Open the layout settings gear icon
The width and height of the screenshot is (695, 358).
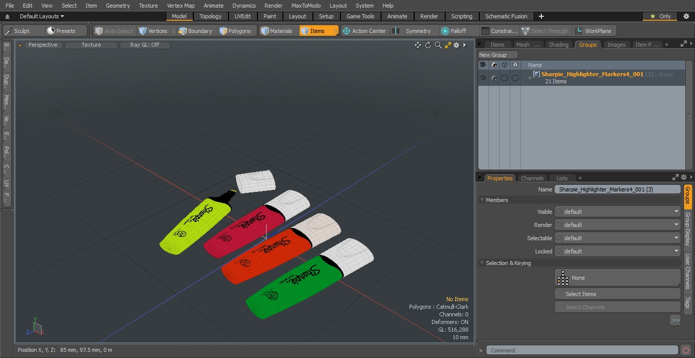point(686,16)
